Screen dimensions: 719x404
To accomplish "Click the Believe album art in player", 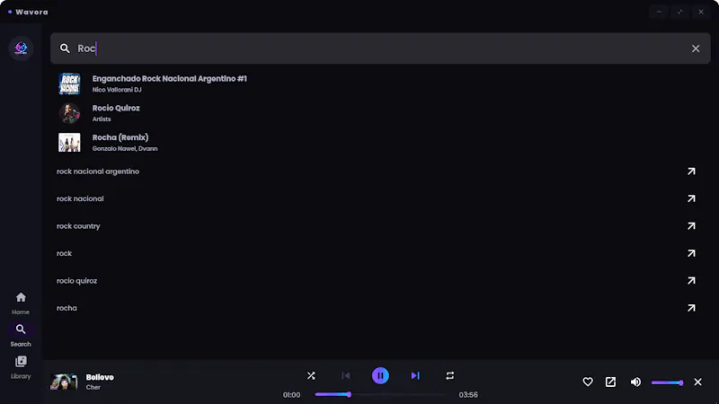I will [x=64, y=382].
